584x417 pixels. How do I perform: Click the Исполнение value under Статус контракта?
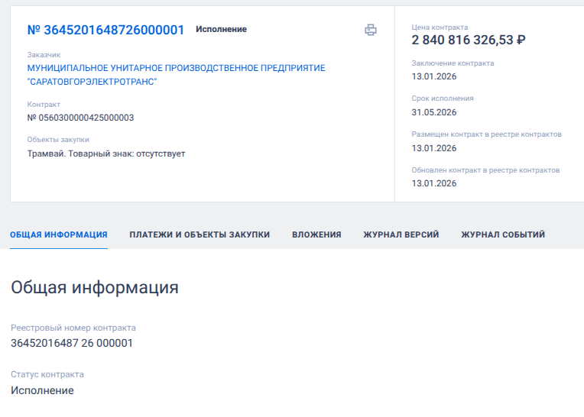[x=42, y=390]
